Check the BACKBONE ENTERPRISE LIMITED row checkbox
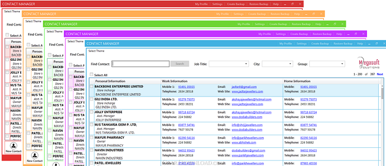The image size is (386, 166). (x=92, y=86)
